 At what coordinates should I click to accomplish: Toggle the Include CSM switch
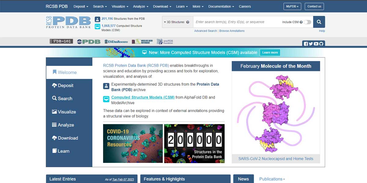tap(307, 22)
